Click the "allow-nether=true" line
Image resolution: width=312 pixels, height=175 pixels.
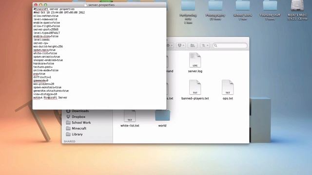click(46, 16)
